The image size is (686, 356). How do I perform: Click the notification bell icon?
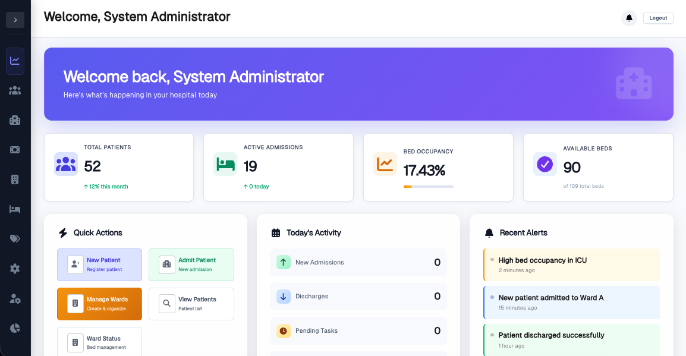[x=629, y=18]
